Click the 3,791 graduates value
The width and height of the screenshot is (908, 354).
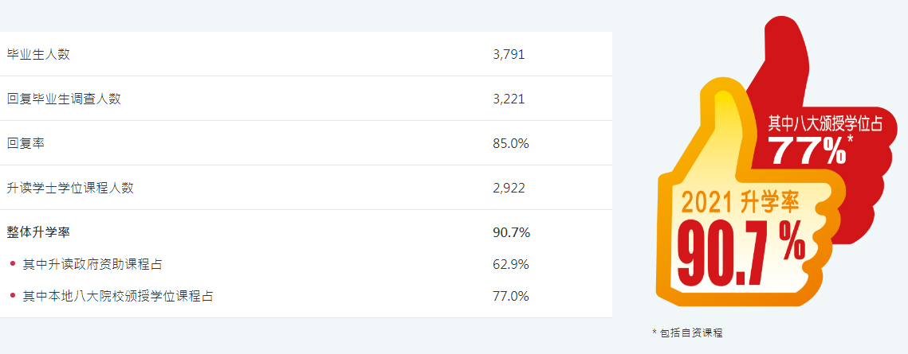coord(509,54)
